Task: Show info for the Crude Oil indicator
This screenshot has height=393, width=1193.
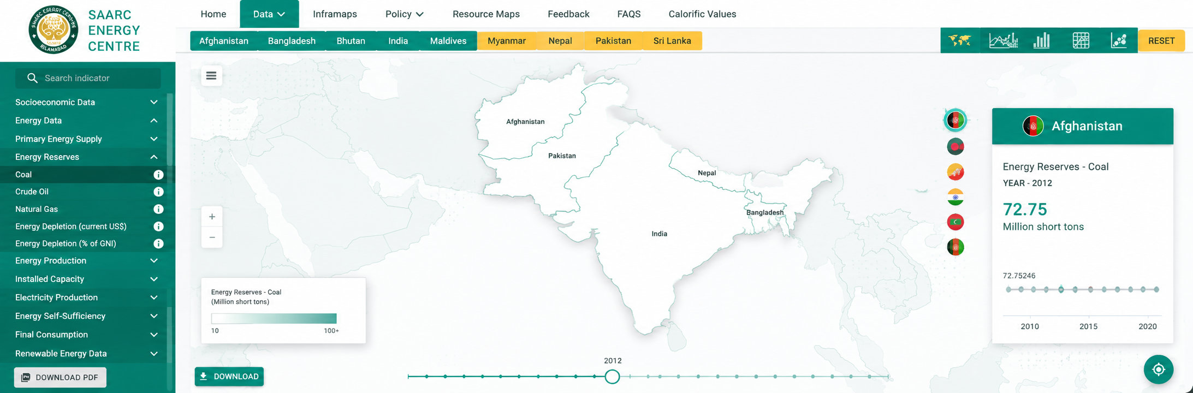Action: [158, 192]
